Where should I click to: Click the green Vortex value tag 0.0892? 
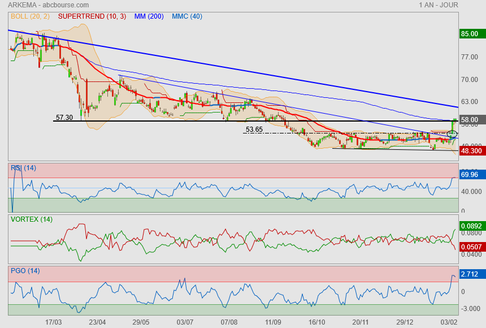471,226
